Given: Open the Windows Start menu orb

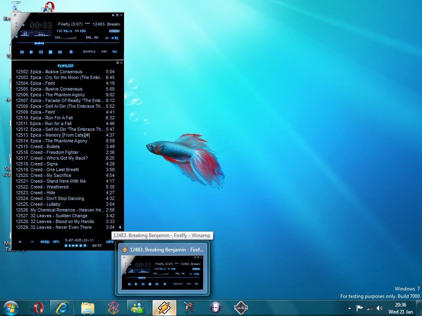Looking at the screenshot, I should [x=11, y=308].
